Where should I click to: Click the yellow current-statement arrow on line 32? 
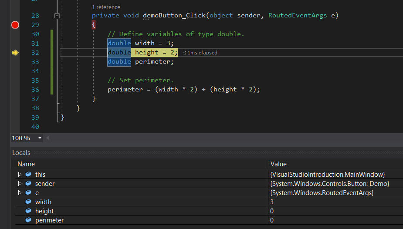(15, 53)
